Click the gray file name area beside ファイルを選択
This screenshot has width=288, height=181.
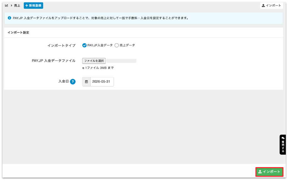point(122,61)
